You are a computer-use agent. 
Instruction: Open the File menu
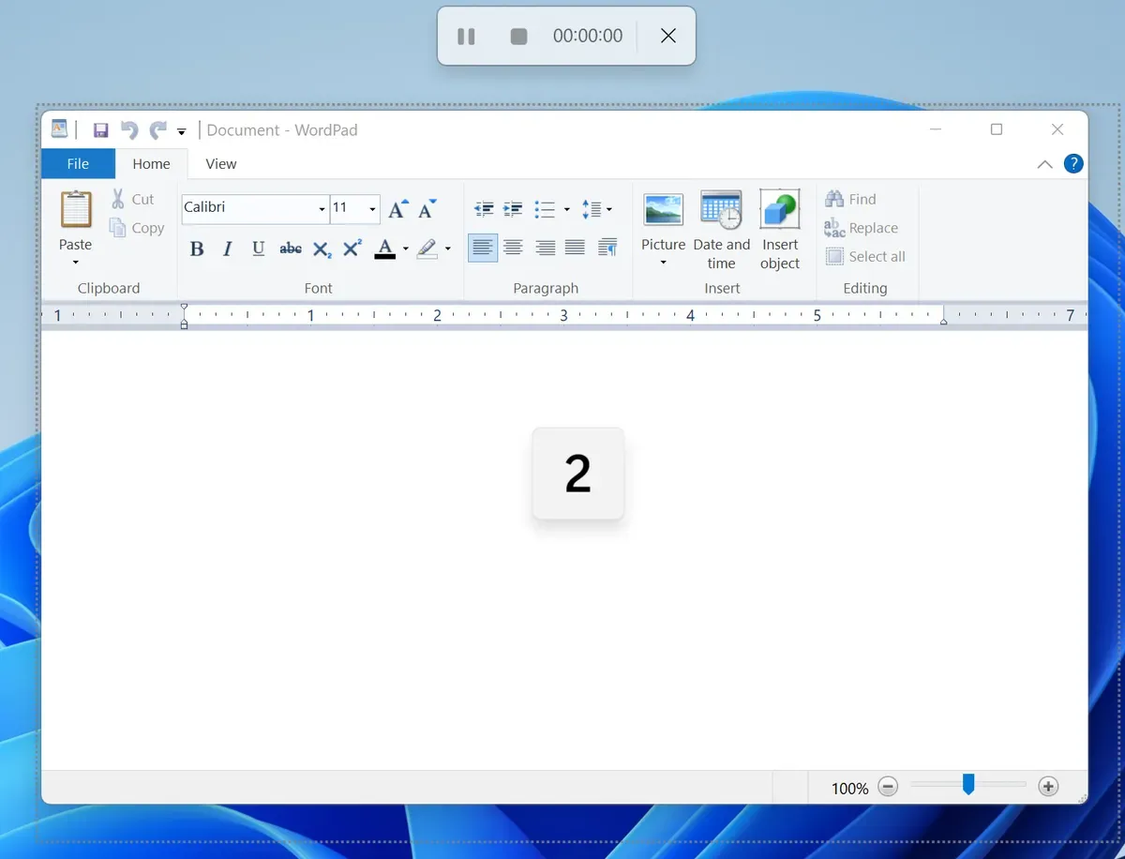tap(78, 163)
